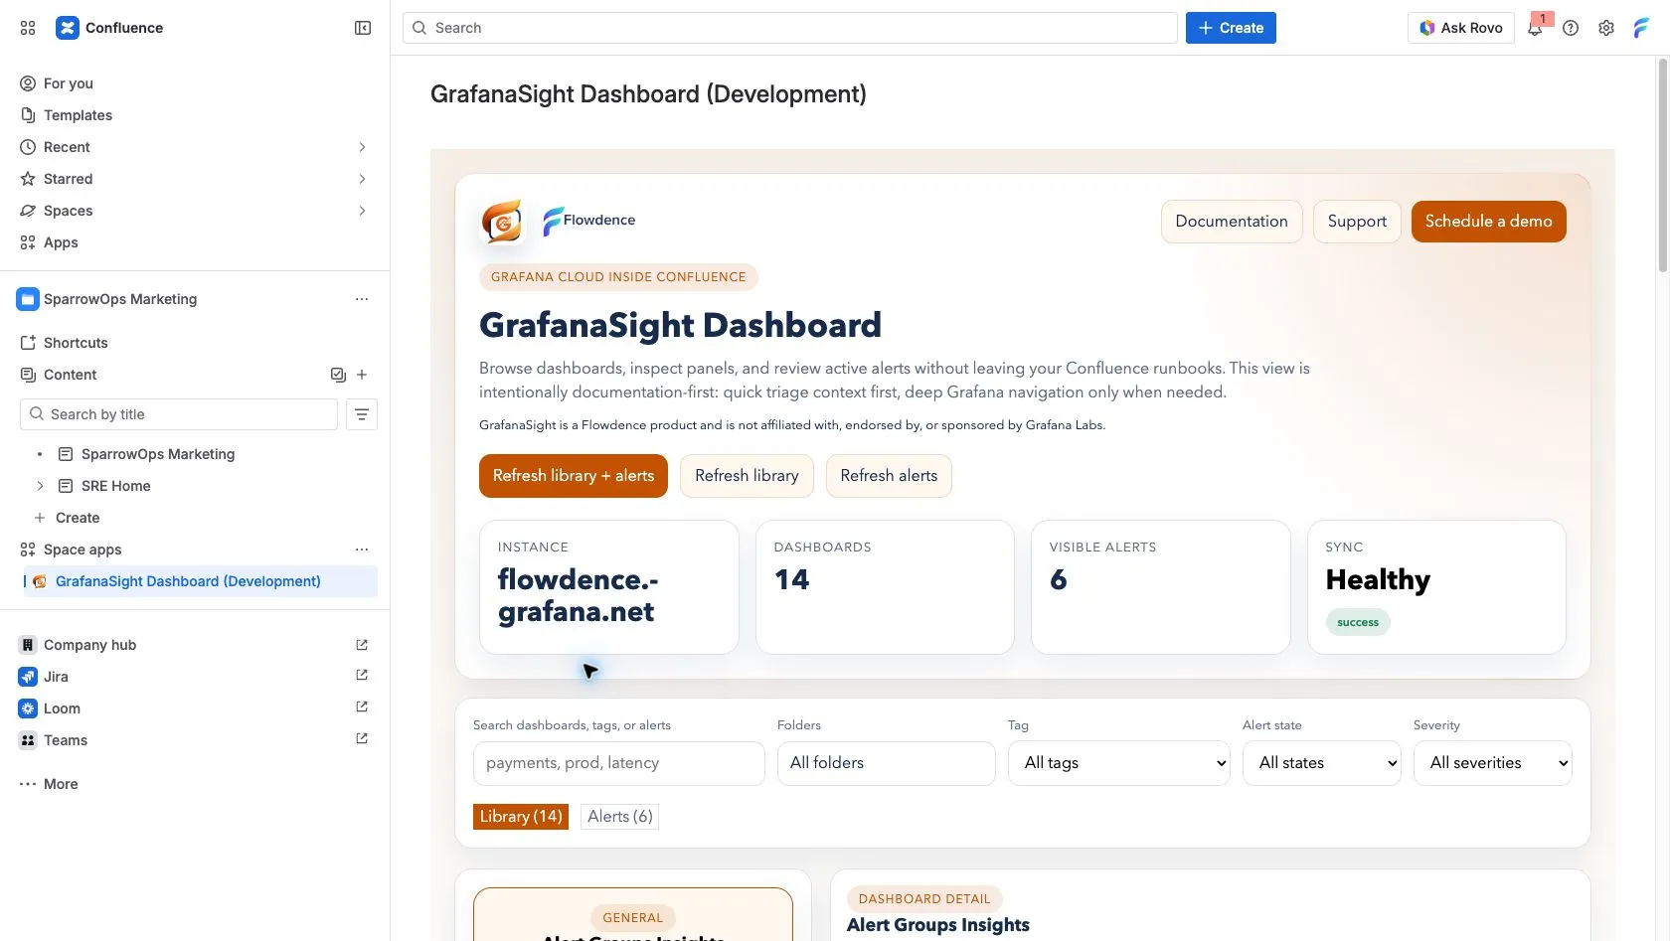Viewport: 1670px width, 941px height.
Task: Open Space apps more actions menu
Action: (x=362, y=549)
